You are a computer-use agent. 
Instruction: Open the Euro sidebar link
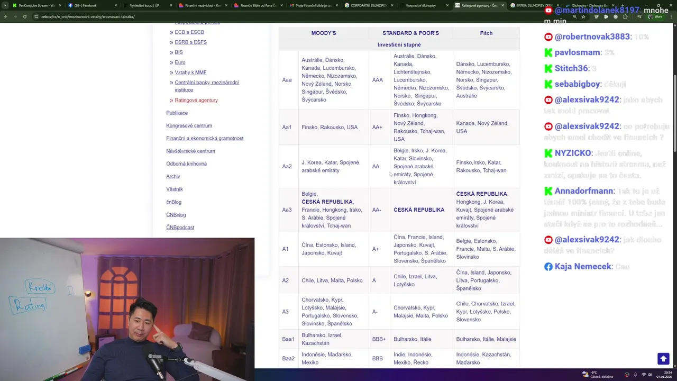(x=180, y=62)
